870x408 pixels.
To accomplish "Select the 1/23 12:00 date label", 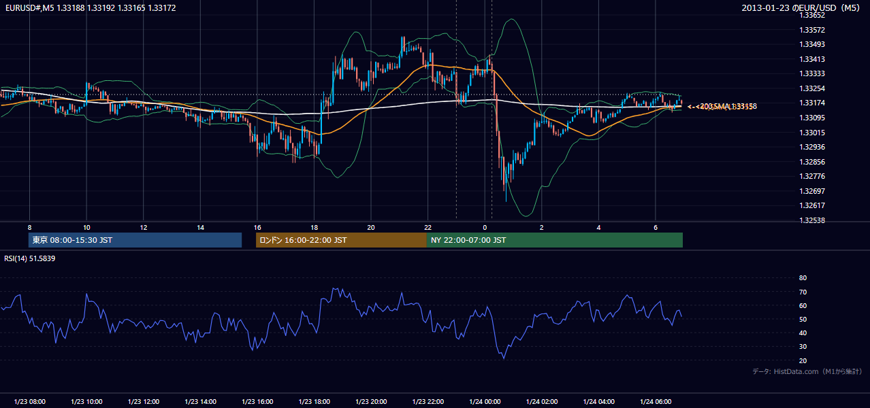I will pyautogui.click(x=143, y=402).
